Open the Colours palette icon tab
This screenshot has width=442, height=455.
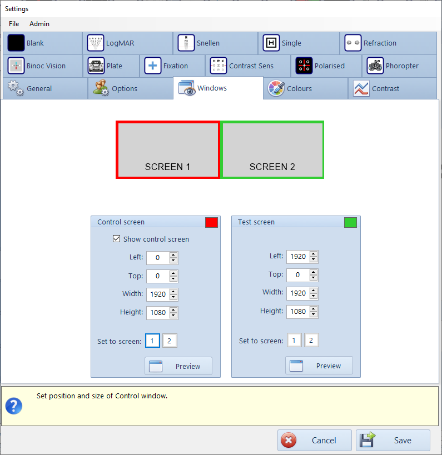tap(276, 88)
